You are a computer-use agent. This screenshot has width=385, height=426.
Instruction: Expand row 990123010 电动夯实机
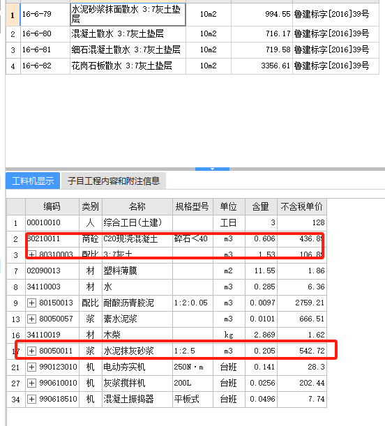[31, 367]
